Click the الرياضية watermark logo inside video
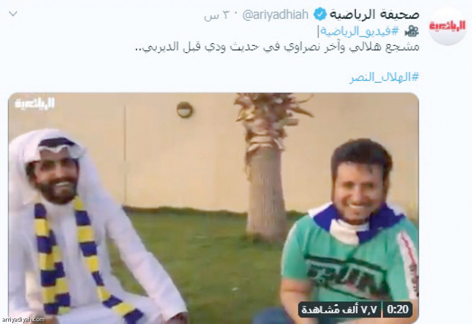 pyautogui.click(x=35, y=104)
